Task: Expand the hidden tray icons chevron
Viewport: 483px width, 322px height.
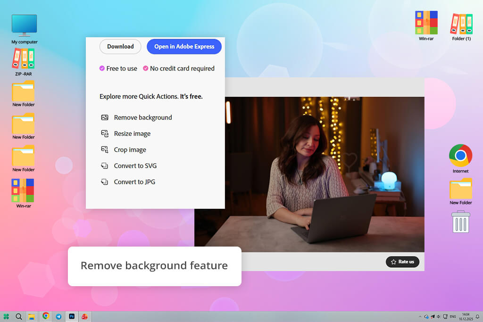Action: (420, 316)
